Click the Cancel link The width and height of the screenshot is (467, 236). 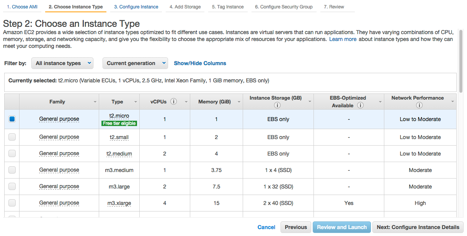[266, 227]
